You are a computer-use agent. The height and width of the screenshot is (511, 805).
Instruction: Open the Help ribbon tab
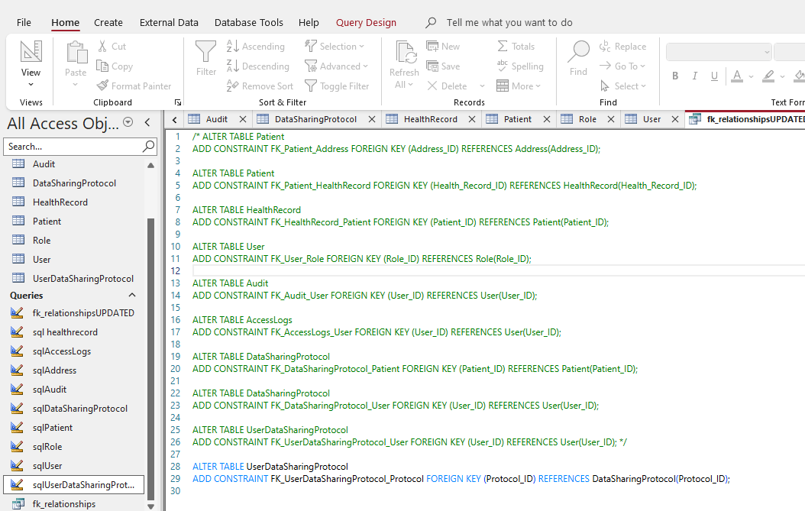[309, 23]
